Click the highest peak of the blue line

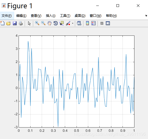28,41
